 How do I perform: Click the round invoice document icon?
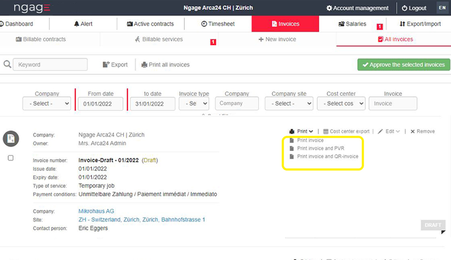point(11,139)
